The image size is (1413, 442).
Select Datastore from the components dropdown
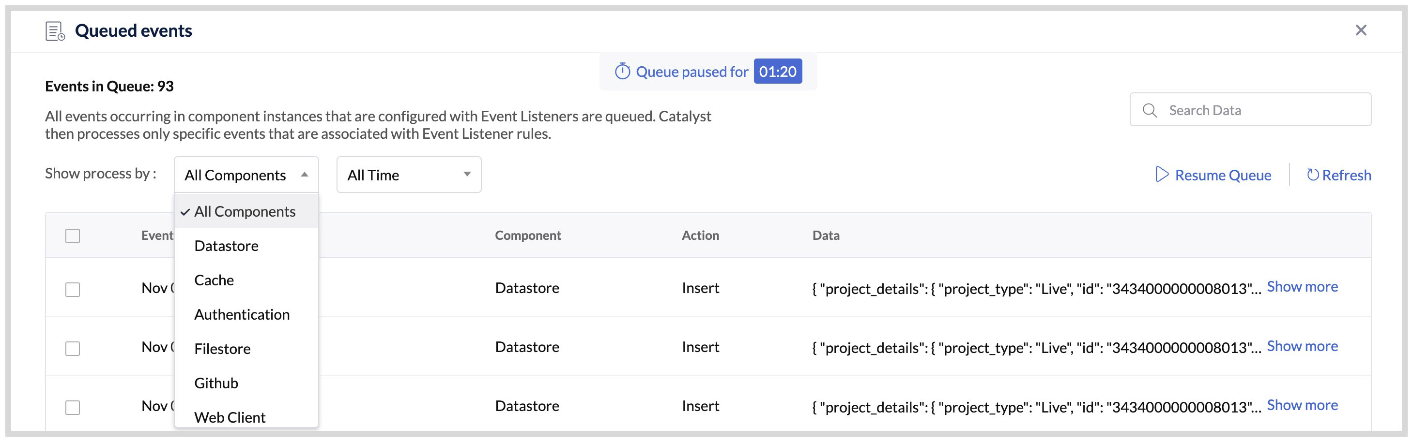click(226, 245)
